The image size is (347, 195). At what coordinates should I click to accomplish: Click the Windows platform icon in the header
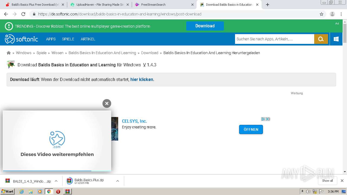point(336,39)
